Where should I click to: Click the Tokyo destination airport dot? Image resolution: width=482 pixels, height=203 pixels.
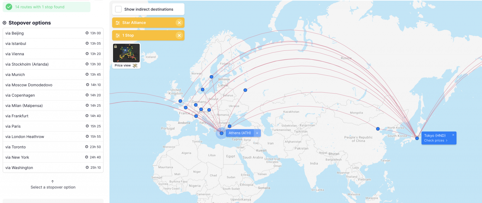[417, 138]
